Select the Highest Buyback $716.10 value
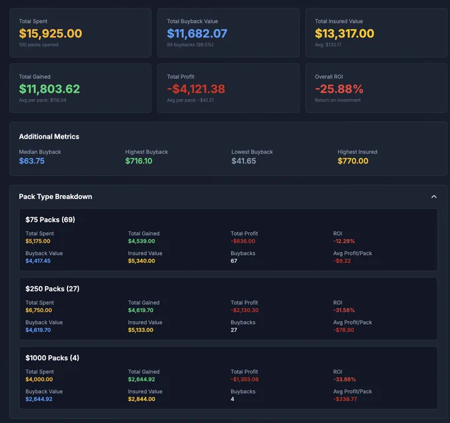The width and height of the screenshot is (450, 423). [x=139, y=161]
